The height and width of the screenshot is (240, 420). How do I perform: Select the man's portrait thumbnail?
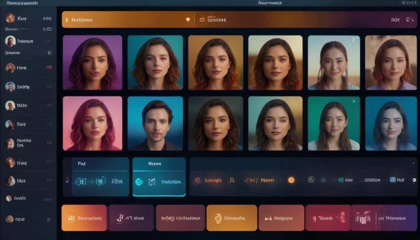(155, 123)
